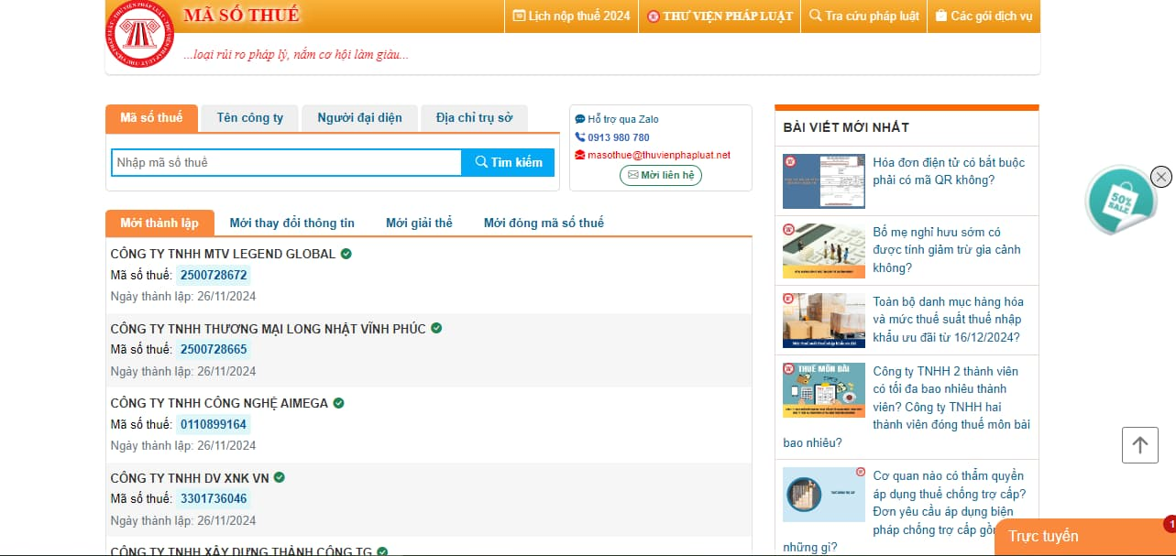Click the verified checkmark next to AIMEGA
1176x556 pixels.
[x=338, y=403]
